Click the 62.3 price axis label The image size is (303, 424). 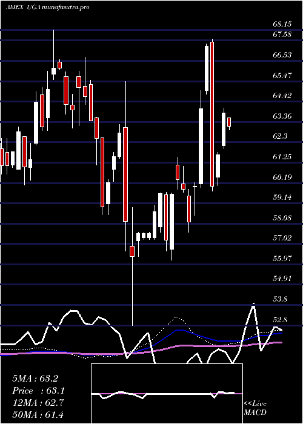pos(280,136)
